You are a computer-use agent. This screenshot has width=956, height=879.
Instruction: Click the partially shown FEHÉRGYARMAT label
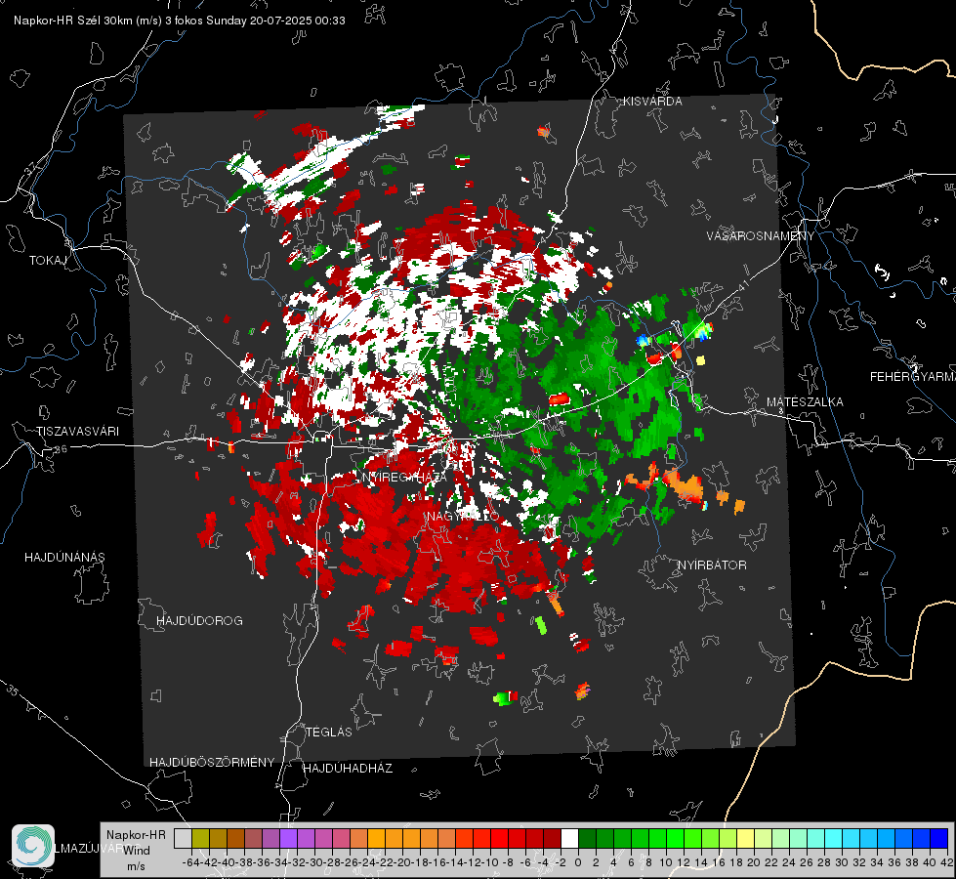912,377
